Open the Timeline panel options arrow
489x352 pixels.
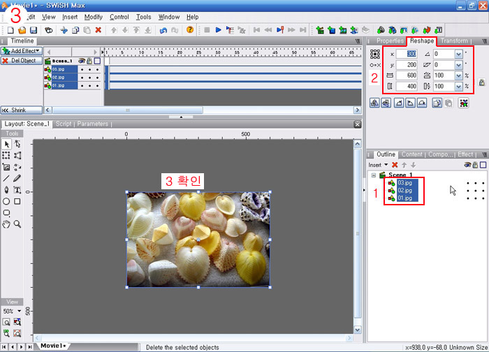[x=358, y=41]
